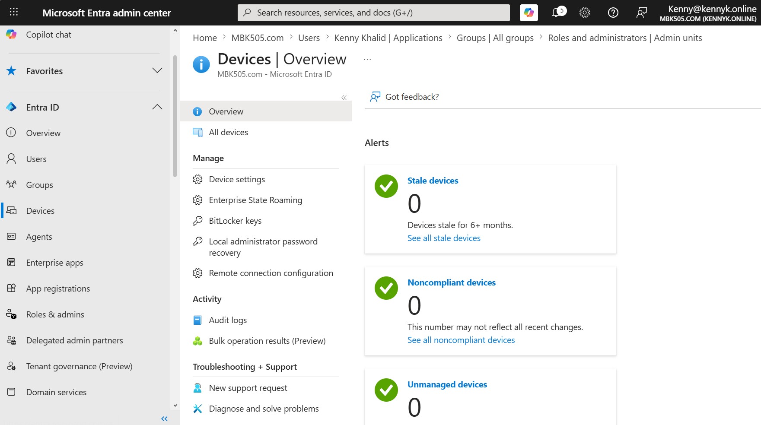The image size is (761, 425).
Task: Open the app launcher waffle icon
Action: click(14, 13)
